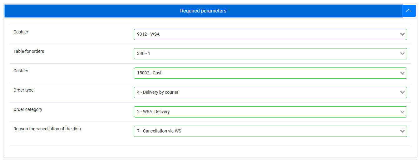
Task: Click the arrow icon beside Cancellation via WS
Action: [x=402, y=131]
